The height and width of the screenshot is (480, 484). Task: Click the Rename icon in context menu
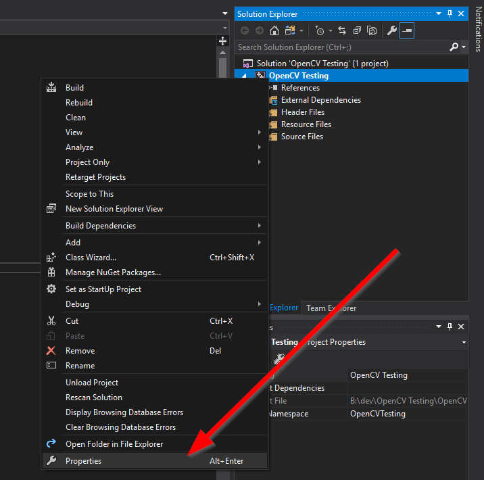pyautogui.click(x=51, y=365)
